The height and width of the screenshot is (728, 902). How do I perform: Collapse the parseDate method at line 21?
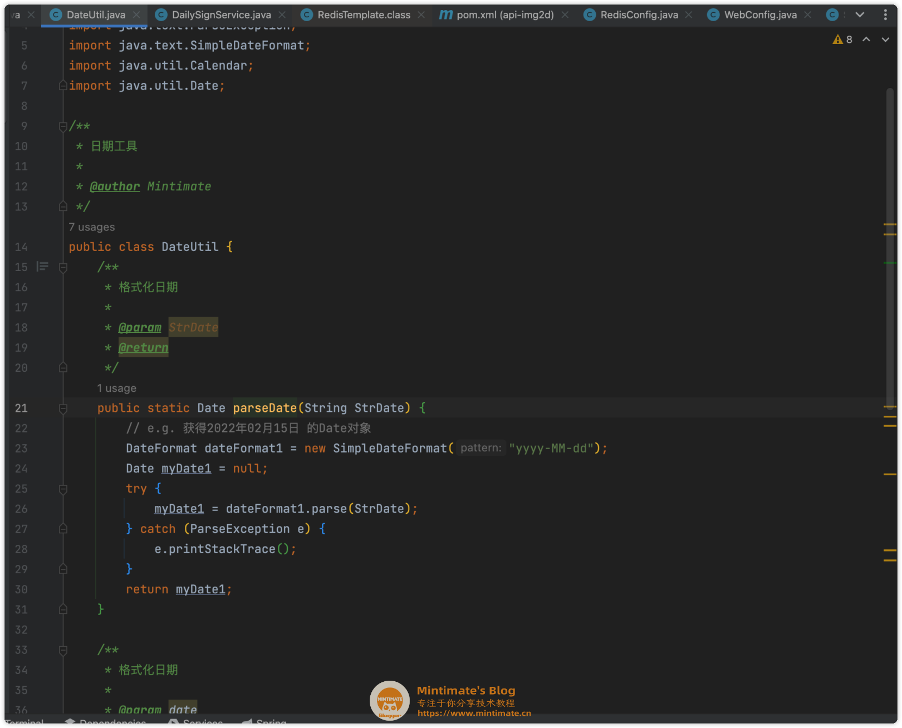(63, 409)
